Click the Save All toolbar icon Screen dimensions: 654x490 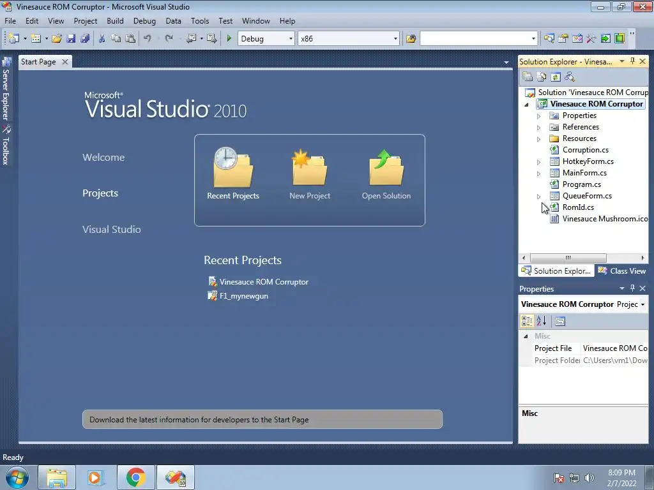tap(85, 38)
